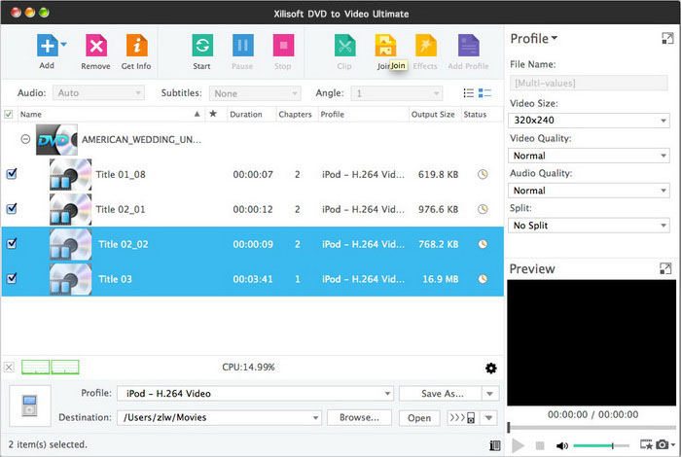Adjust the preview volume slider
Viewport: 681px width, 457px height.
(601, 445)
